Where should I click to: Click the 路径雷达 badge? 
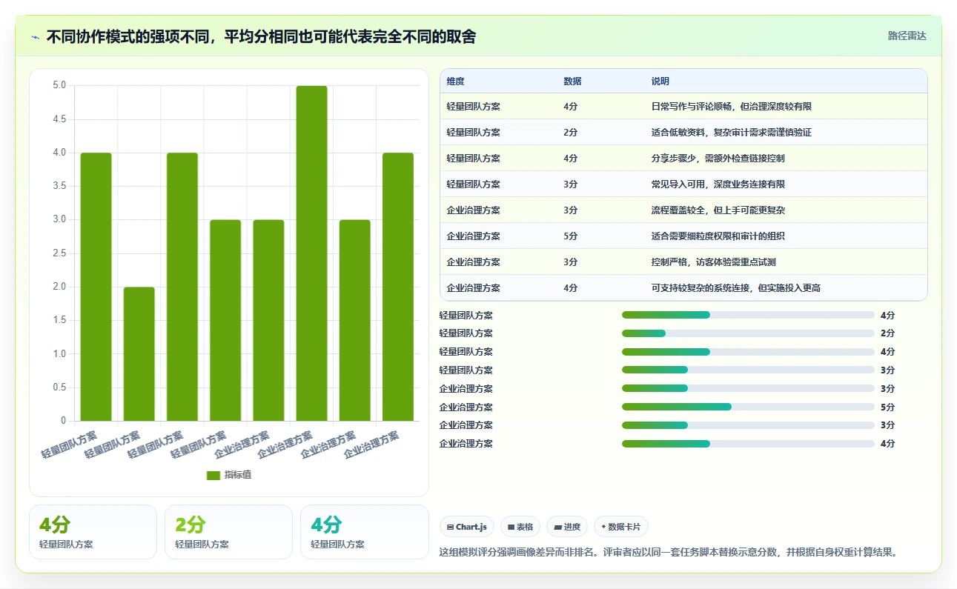pyautogui.click(x=907, y=36)
